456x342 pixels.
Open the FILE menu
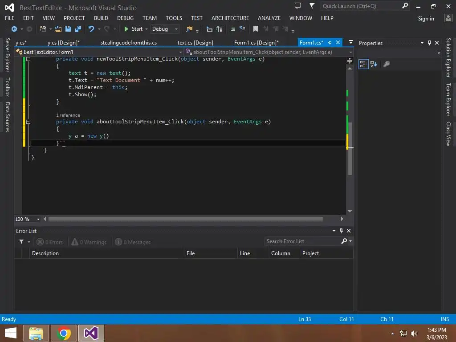[10, 18]
